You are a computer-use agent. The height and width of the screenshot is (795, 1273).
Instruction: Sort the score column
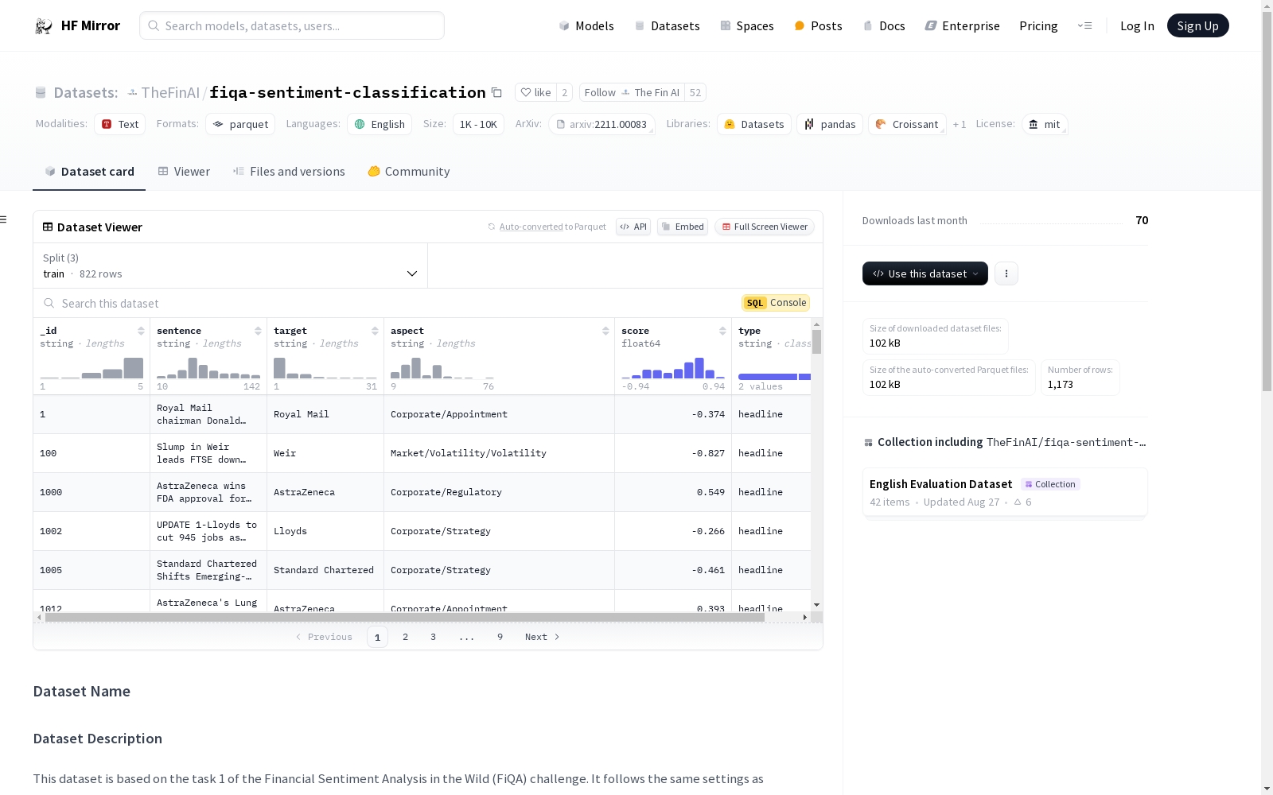coord(722,331)
